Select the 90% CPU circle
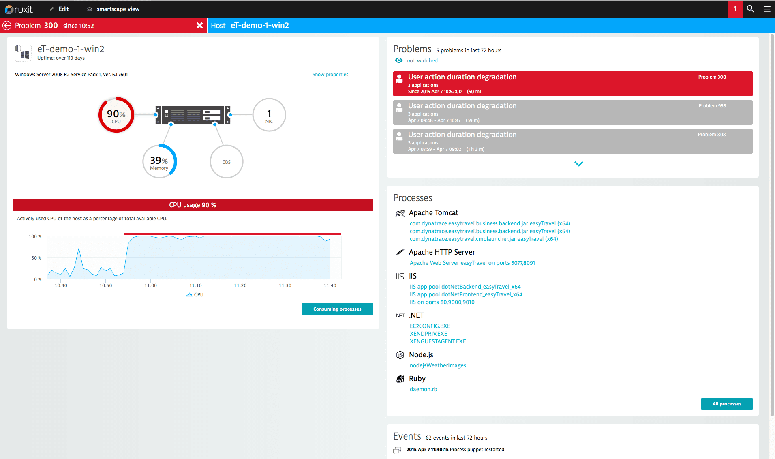 pyautogui.click(x=116, y=115)
